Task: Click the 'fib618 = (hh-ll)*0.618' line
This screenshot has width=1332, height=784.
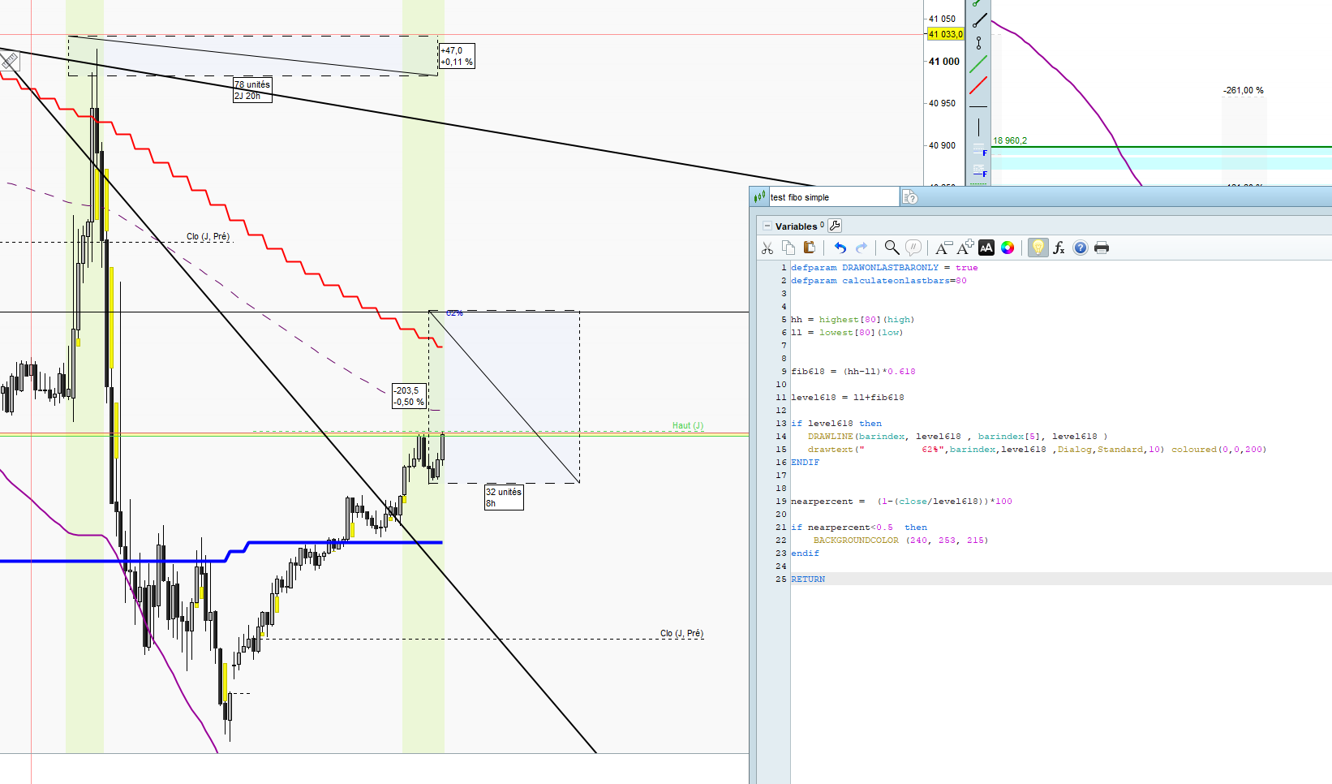Action: point(853,372)
